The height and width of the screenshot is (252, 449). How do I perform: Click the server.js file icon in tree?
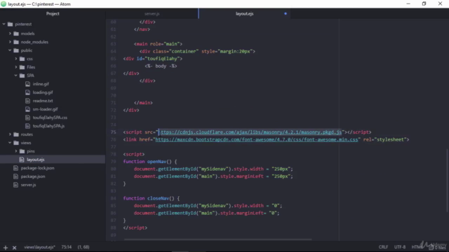(15, 185)
